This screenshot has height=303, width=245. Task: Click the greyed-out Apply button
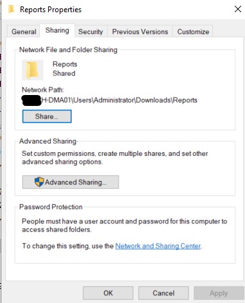[219, 293]
